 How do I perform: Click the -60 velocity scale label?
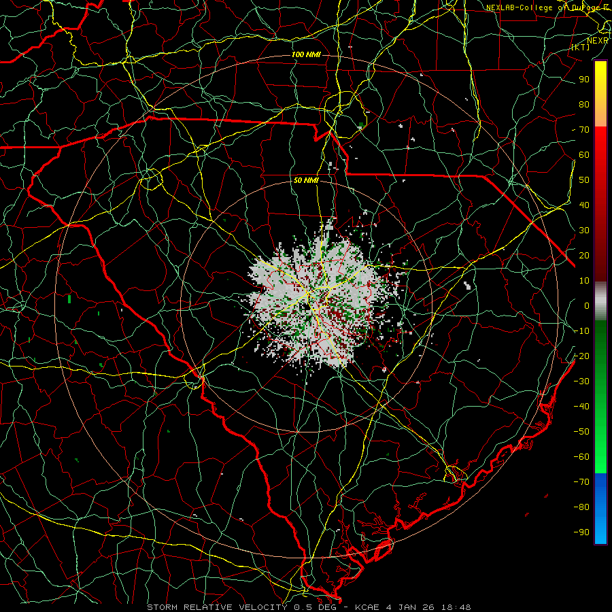pos(581,457)
